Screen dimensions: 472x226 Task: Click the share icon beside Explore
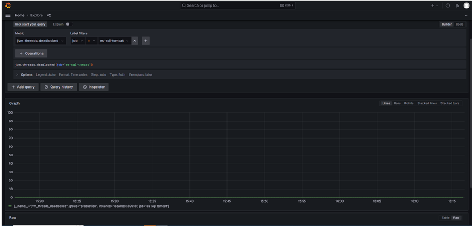tap(49, 15)
